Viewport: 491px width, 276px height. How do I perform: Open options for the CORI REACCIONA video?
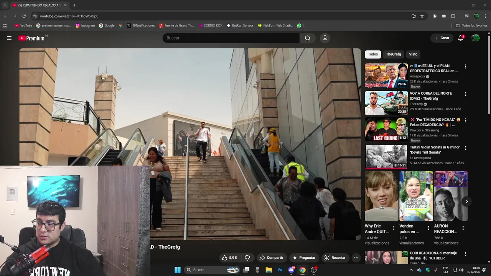[x=466, y=254]
